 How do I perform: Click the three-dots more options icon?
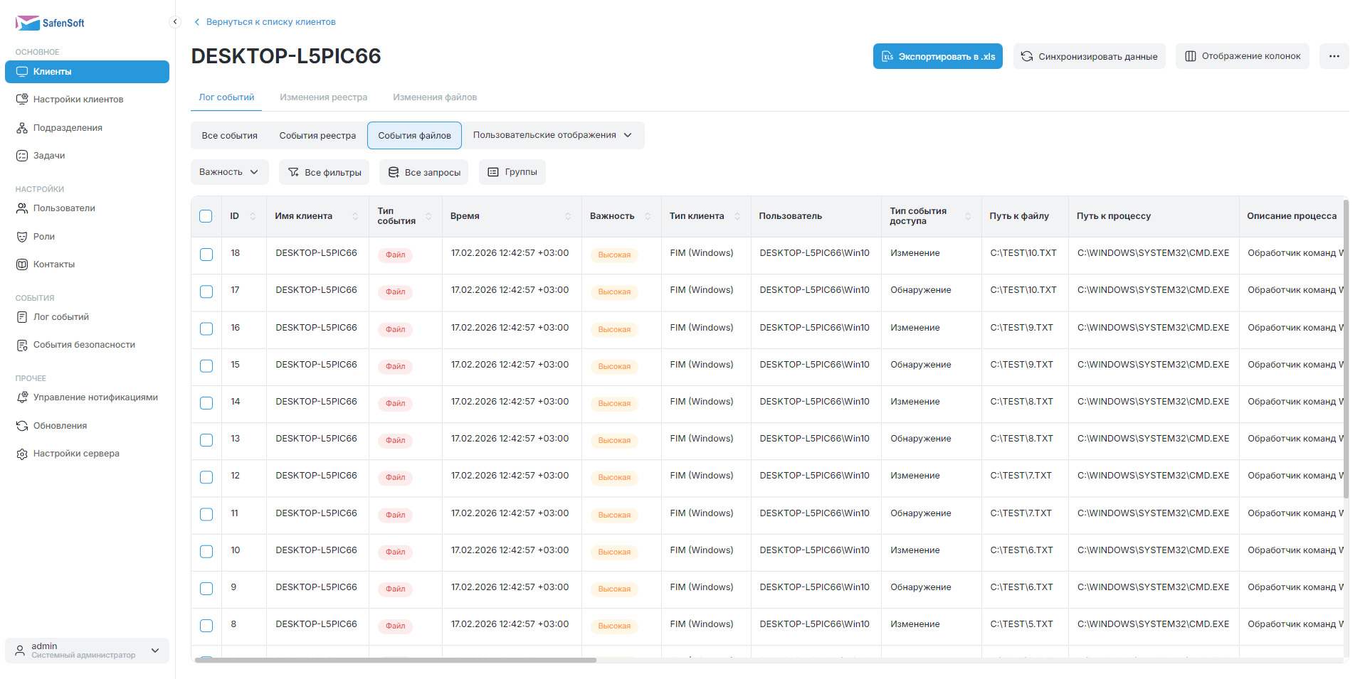pyautogui.click(x=1334, y=56)
